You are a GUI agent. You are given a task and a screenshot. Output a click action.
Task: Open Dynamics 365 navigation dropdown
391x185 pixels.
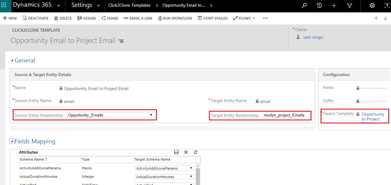tap(58, 5)
